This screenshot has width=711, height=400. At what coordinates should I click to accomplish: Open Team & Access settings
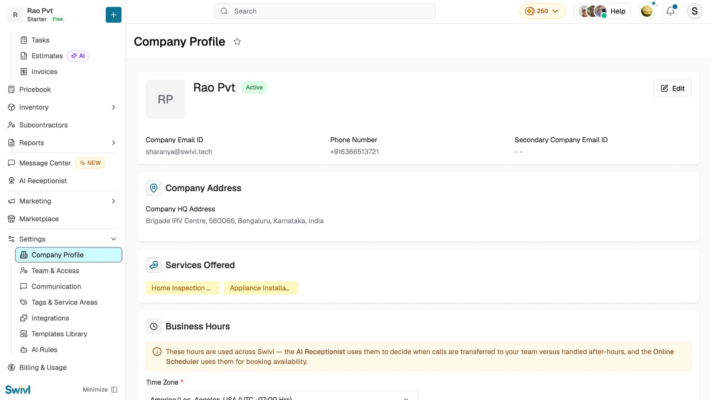(55, 271)
